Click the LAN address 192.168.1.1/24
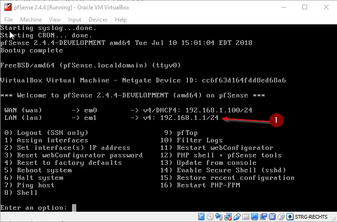This screenshot has height=222, width=337. 189,118
